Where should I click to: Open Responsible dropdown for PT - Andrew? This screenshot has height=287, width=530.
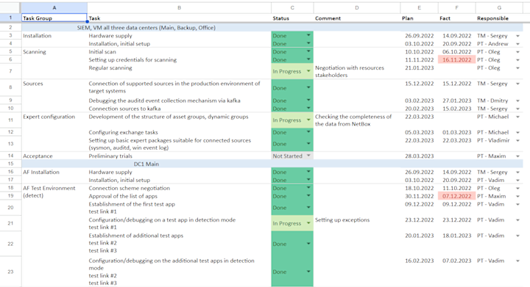pyautogui.click(x=517, y=44)
